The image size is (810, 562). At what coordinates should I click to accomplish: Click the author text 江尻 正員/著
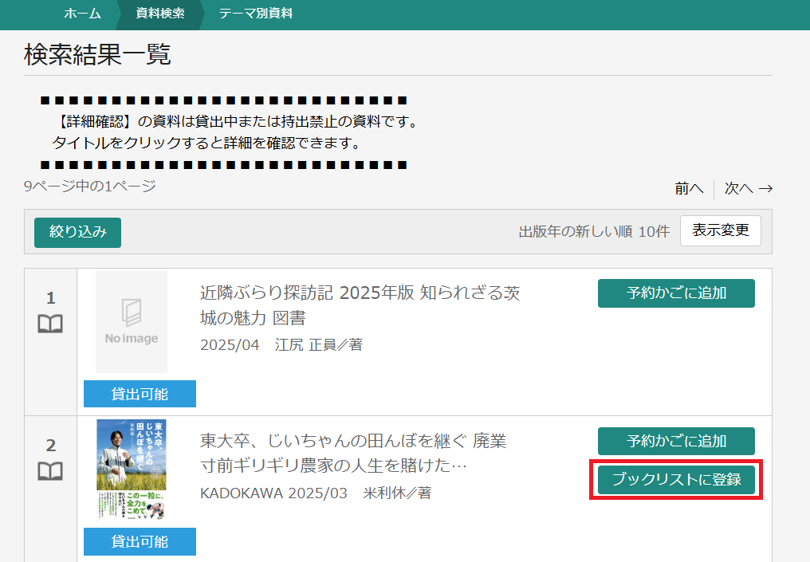(318, 345)
